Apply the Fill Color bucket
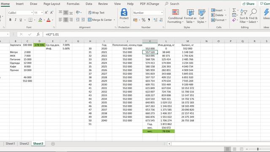270x152 pixels. click(x=40, y=20)
